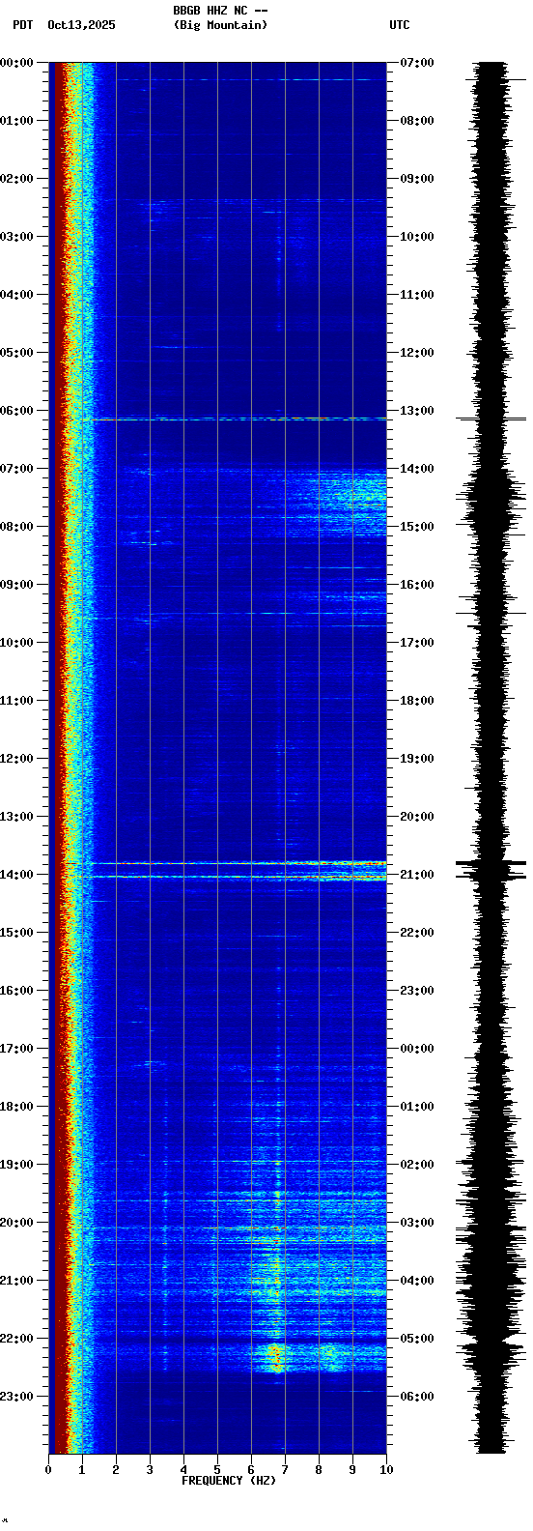Pick the 02:00 UTC axis label
The height and width of the screenshot is (1531, 533).
(417, 1165)
